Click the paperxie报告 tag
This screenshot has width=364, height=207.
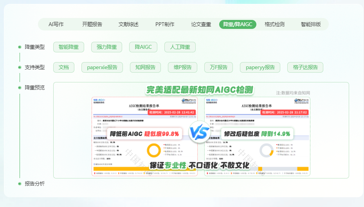click(102, 67)
